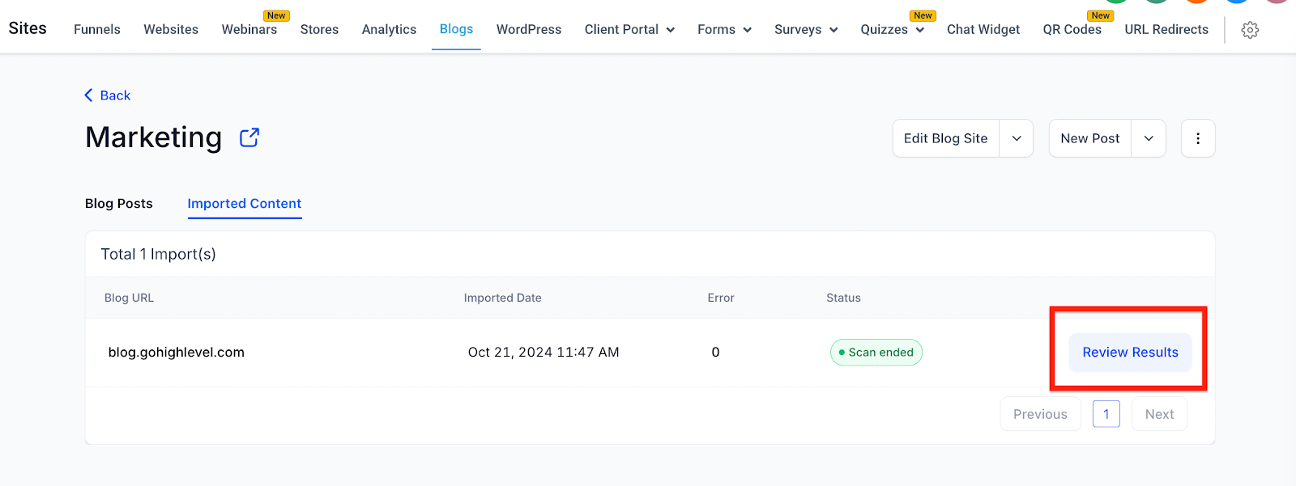The width and height of the screenshot is (1296, 486).
Task: Click the Next pagination button
Action: [x=1159, y=414]
